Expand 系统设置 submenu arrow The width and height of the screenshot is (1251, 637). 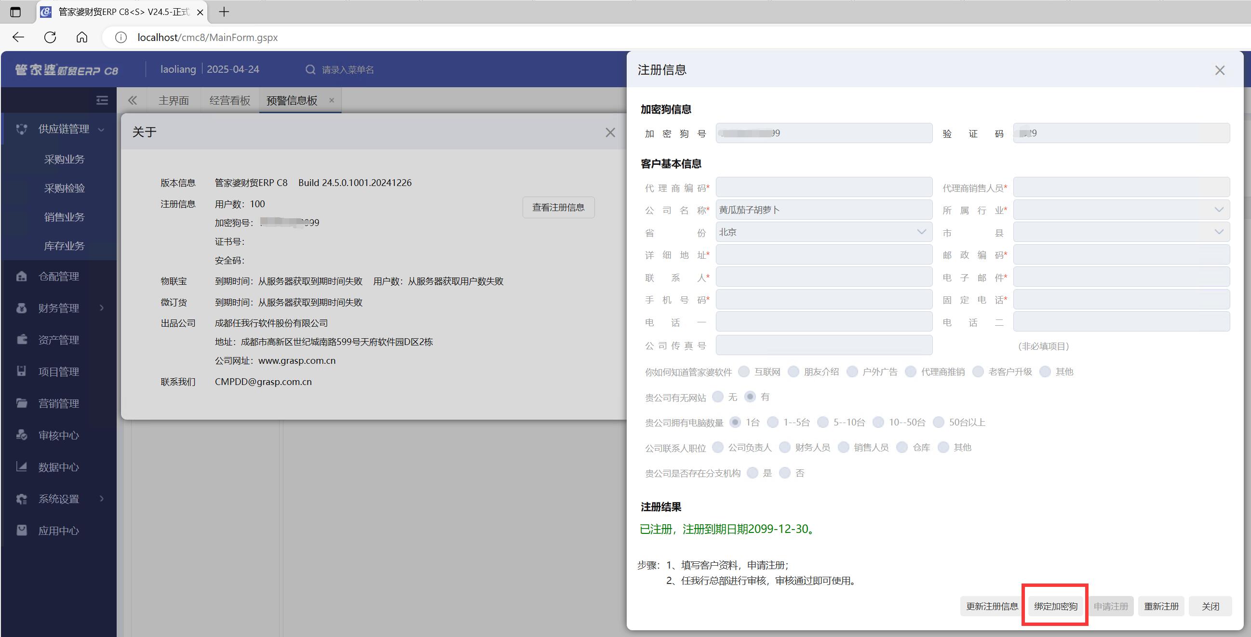[102, 499]
